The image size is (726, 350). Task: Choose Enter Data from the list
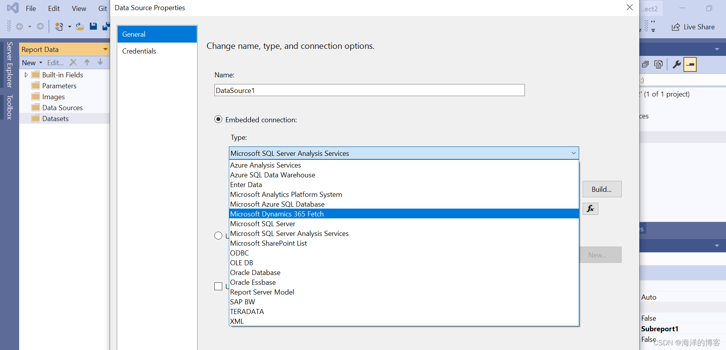404,185
